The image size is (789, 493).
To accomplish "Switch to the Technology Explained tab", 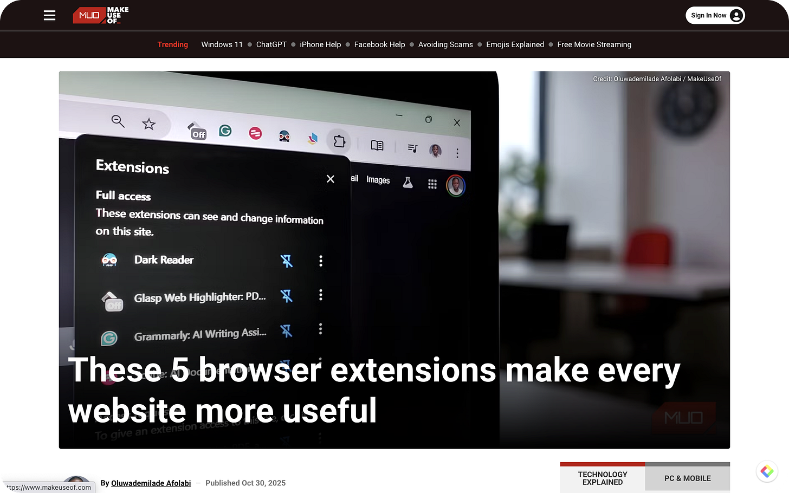I will [603, 478].
